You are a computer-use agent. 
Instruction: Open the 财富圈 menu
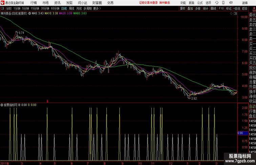click(x=97, y=3)
